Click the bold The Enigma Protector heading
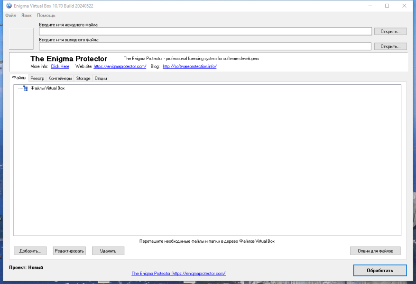 click(69, 59)
